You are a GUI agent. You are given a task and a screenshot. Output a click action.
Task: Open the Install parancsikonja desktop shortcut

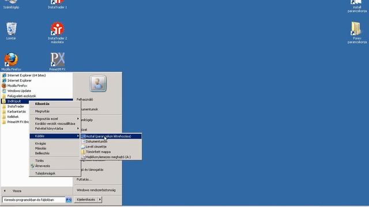pyautogui.click(x=357, y=6)
